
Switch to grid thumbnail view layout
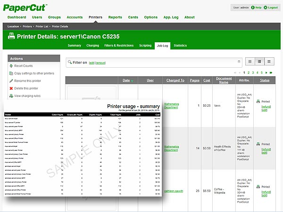269,62
